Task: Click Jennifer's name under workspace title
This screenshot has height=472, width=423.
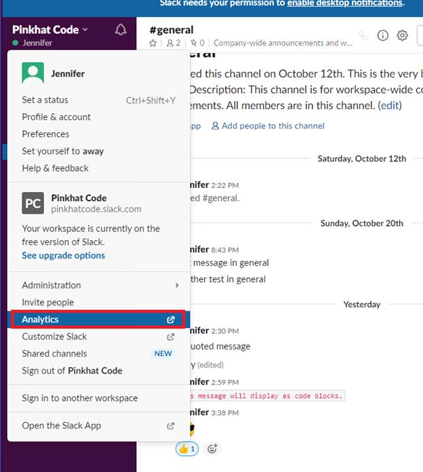Action: coord(37,43)
